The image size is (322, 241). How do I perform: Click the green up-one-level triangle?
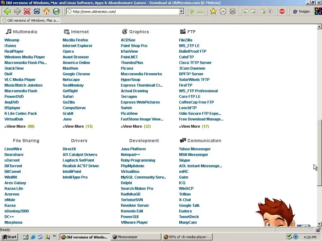(200, 11)
